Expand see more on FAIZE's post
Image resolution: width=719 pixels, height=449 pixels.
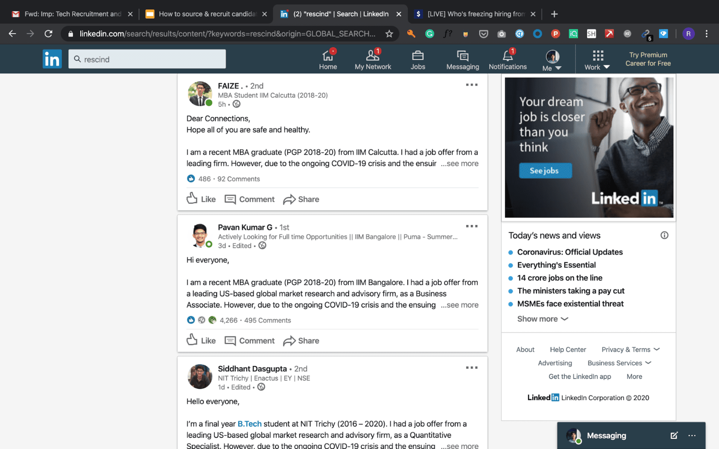pos(460,163)
